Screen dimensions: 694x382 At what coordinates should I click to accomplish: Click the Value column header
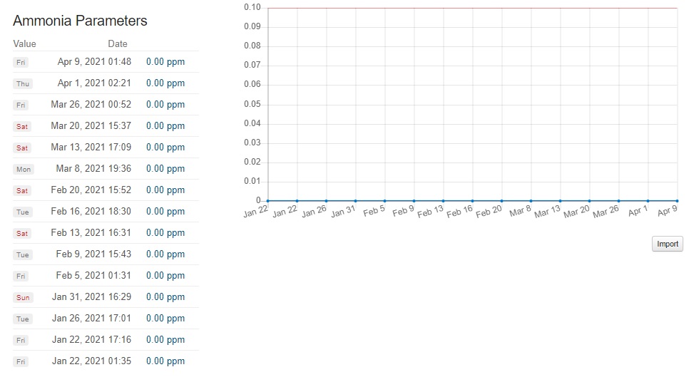pyautogui.click(x=24, y=43)
